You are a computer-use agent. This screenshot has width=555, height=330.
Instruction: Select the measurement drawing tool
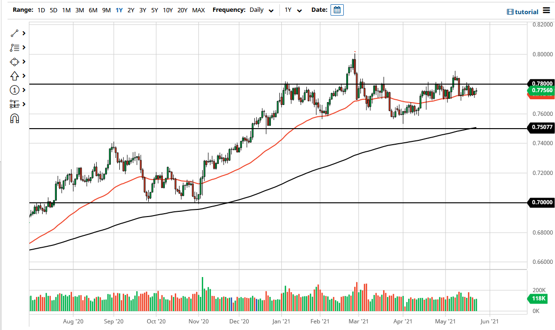tap(13, 104)
